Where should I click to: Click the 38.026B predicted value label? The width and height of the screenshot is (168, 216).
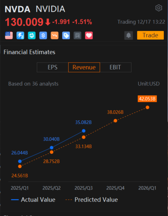[x=115, y=112]
